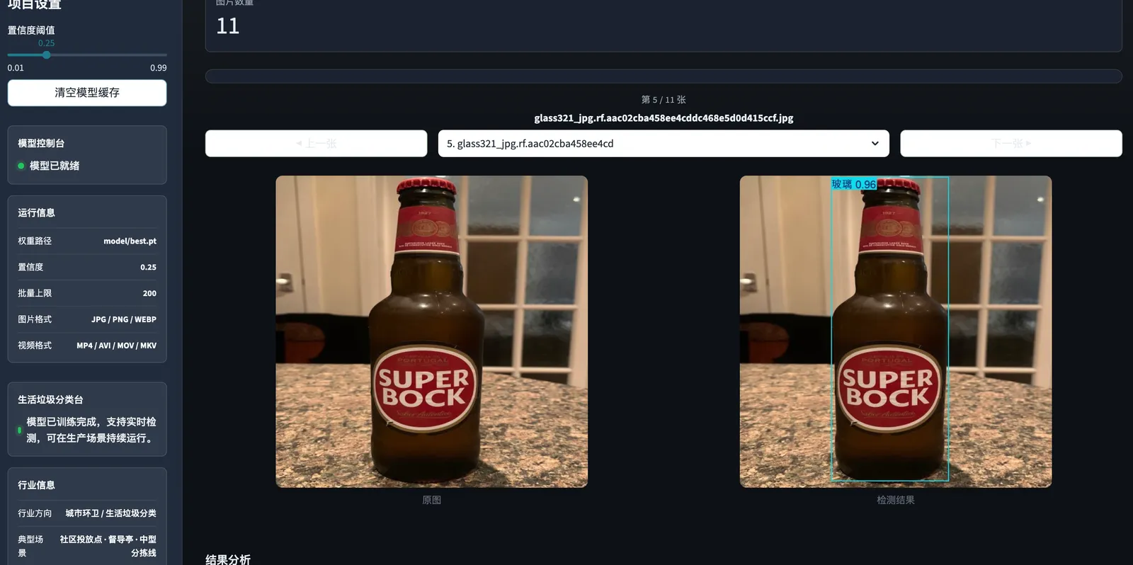Select the 玻璃 0.96 detection label
The image size is (1133, 565).
click(854, 184)
